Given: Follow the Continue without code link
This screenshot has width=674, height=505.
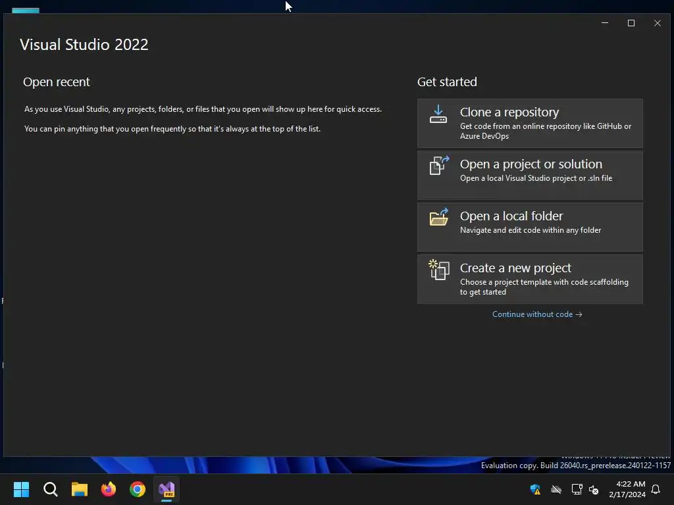Looking at the screenshot, I should 537,314.
